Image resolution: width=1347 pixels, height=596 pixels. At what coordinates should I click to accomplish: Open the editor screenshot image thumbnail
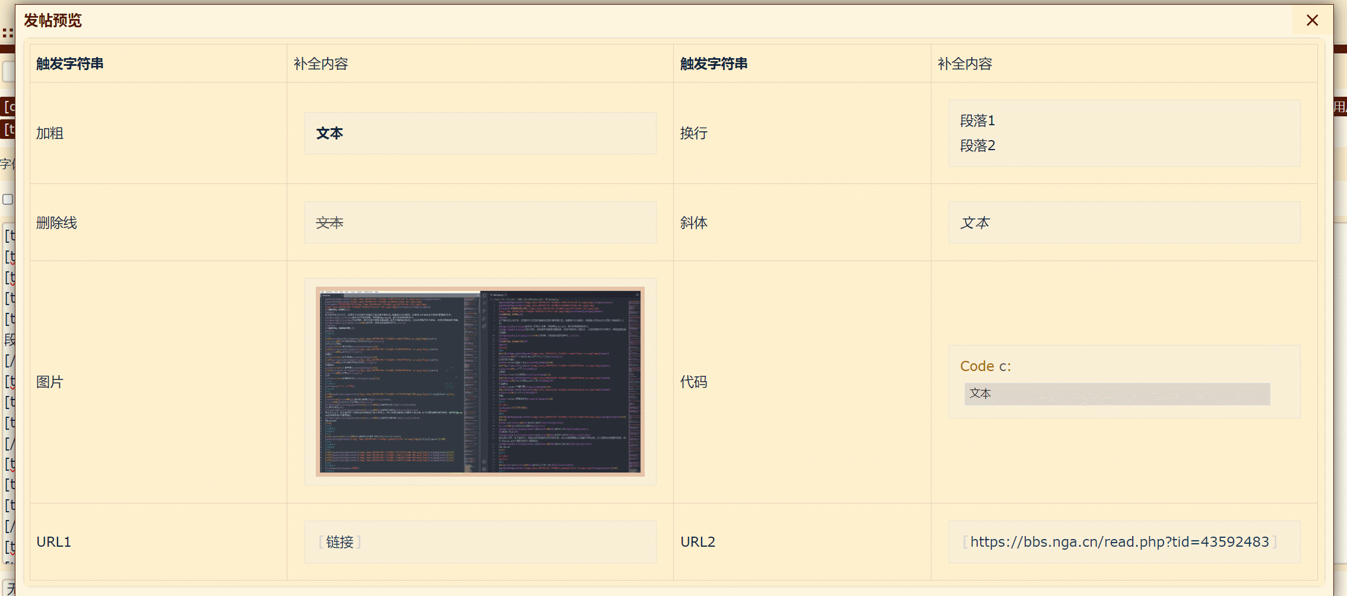(480, 382)
